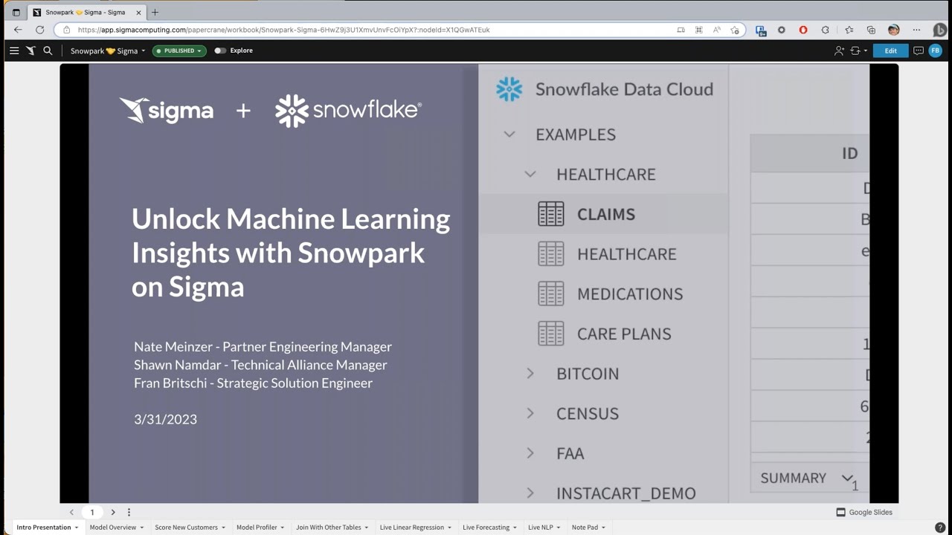
Task: Open Model Overview tab dropdown arrow
Action: click(x=141, y=528)
